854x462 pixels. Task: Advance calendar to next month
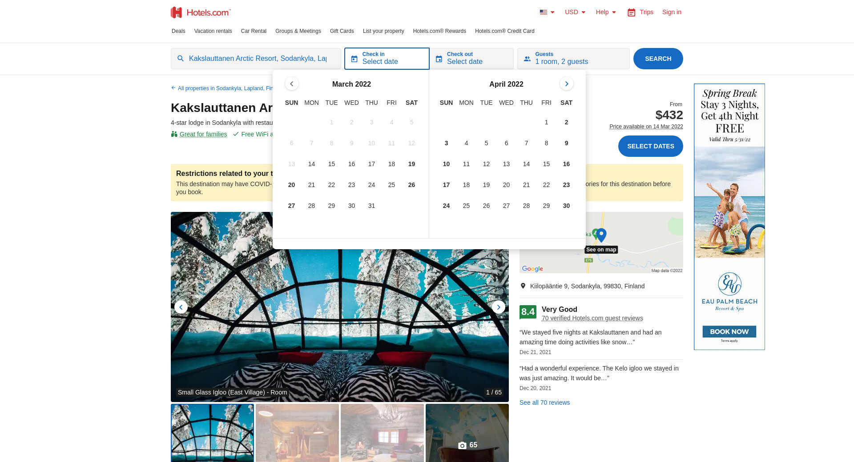[x=566, y=84]
